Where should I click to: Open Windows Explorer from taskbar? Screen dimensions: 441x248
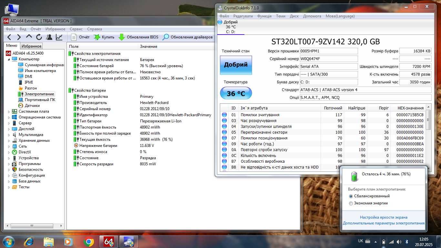pyautogui.click(x=49, y=242)
